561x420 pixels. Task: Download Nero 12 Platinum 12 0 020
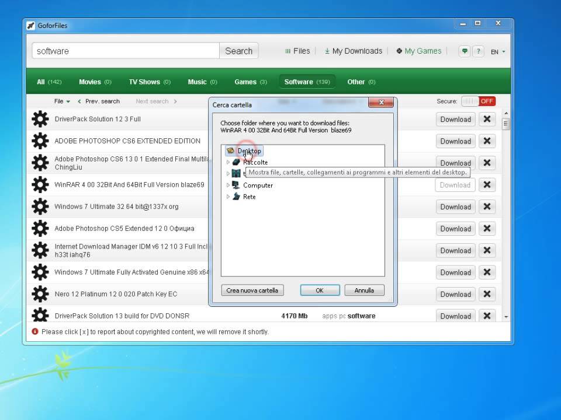tap(455, 294)
